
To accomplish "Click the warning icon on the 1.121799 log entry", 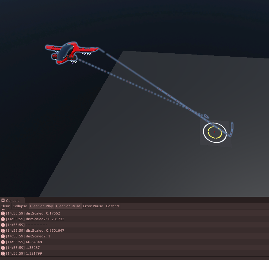I will [3, 253].
